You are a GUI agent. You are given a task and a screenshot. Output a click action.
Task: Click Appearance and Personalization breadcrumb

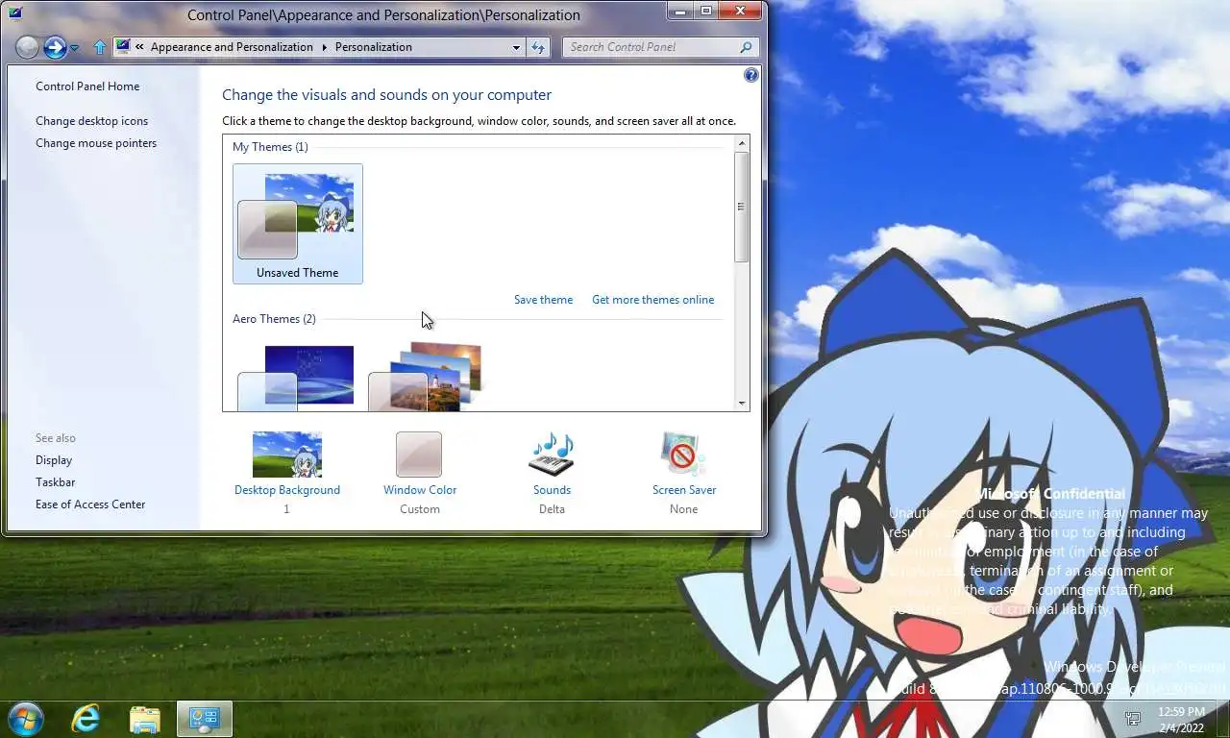pos(232,47)
